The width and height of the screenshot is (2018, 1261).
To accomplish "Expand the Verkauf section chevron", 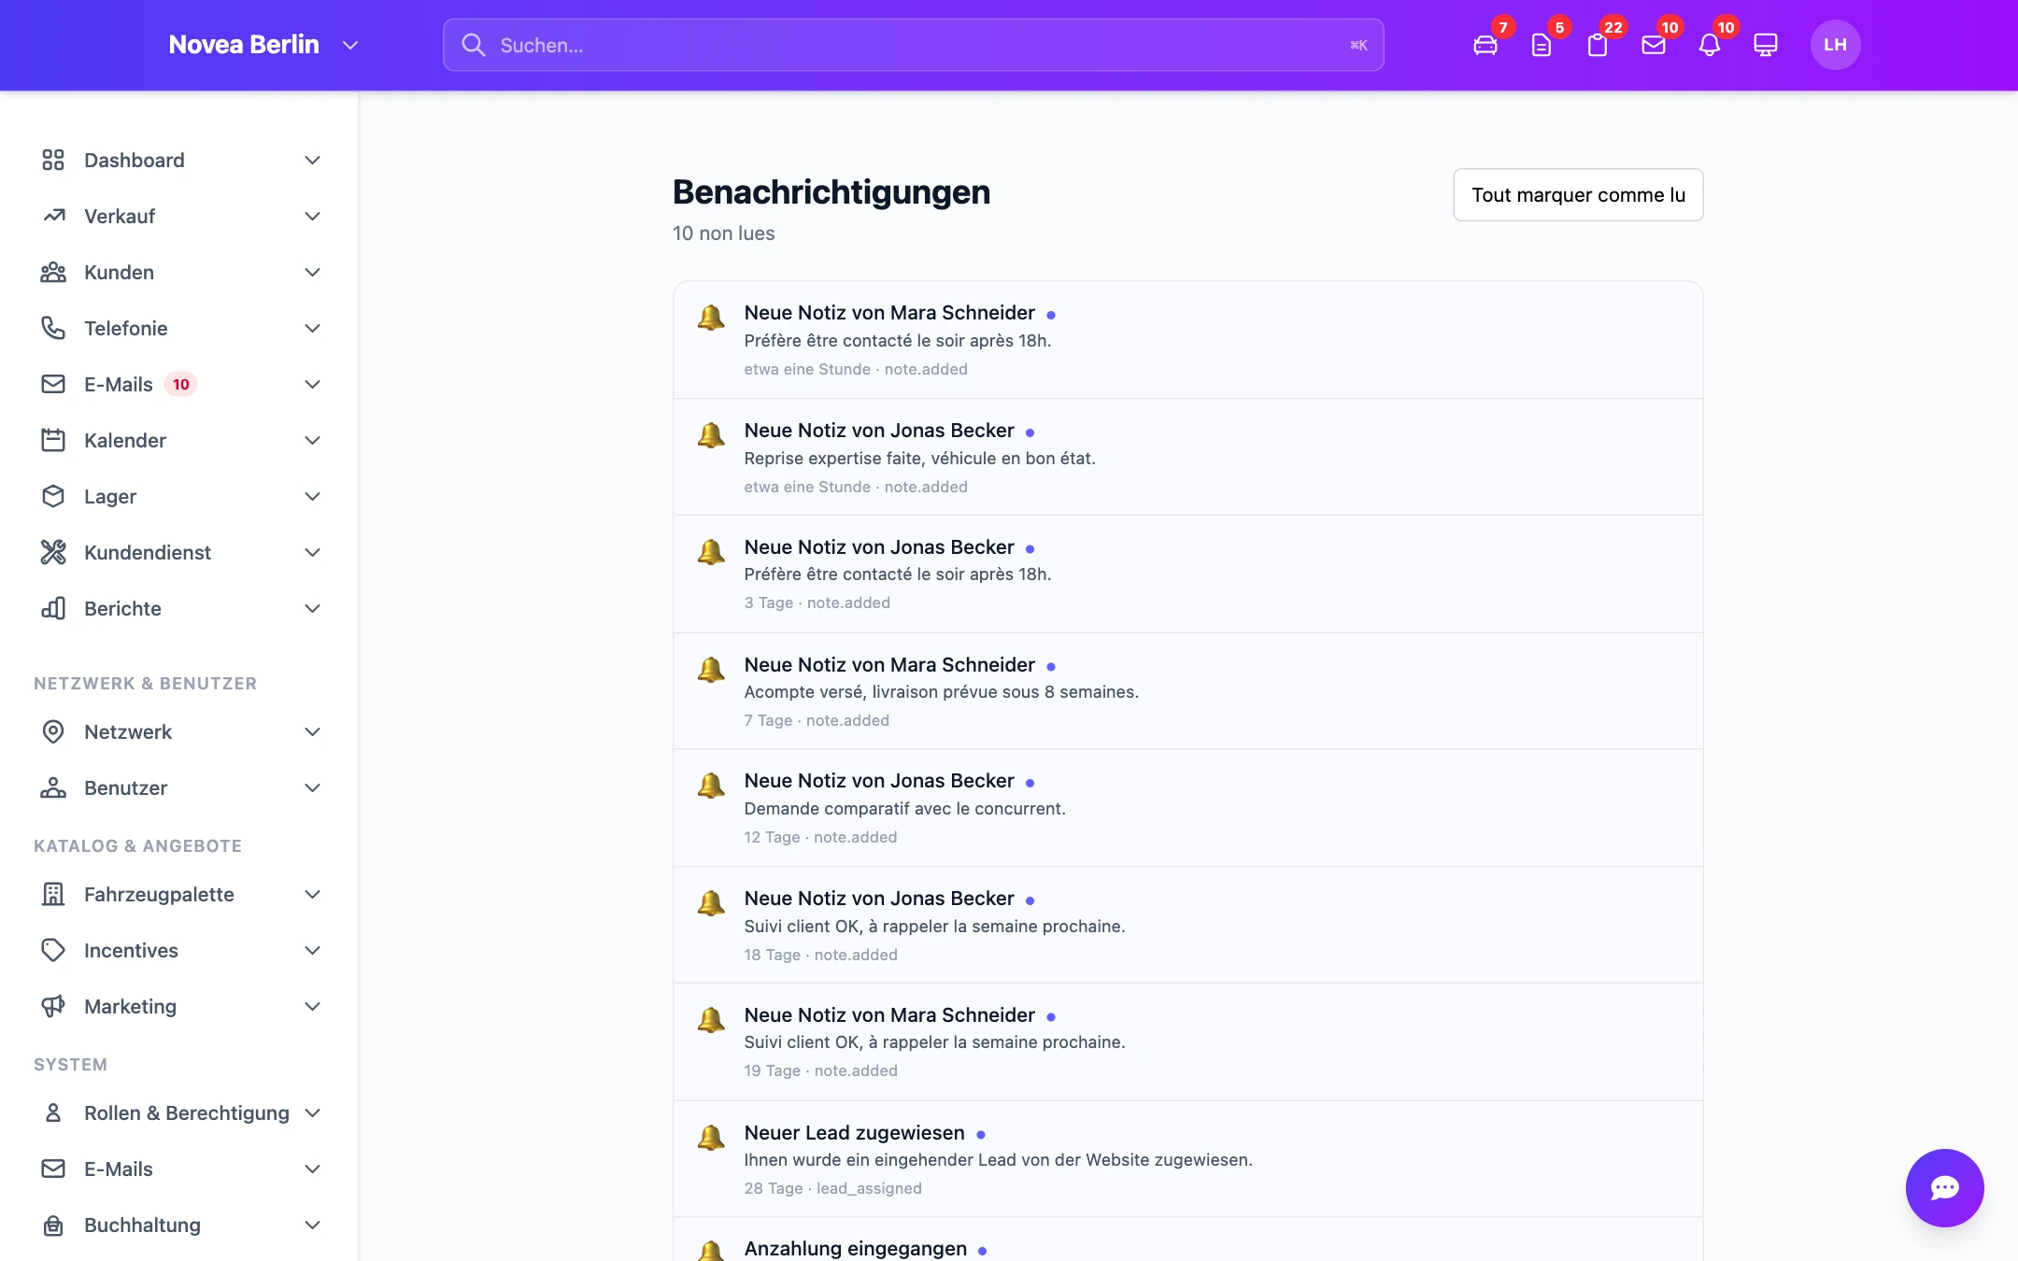I will point(313,217).
